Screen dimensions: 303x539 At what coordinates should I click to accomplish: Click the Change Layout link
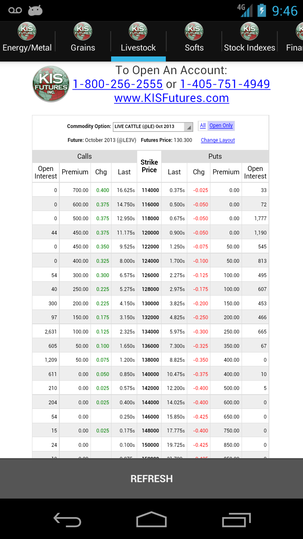(x=218, y=140)
